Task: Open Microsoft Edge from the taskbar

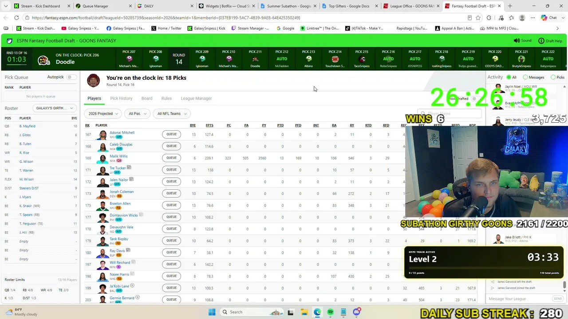Action: click(317, 312)
